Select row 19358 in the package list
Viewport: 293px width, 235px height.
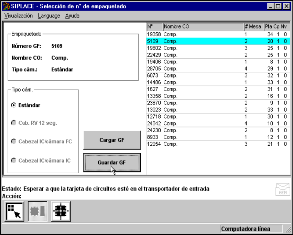coord(218,34)
